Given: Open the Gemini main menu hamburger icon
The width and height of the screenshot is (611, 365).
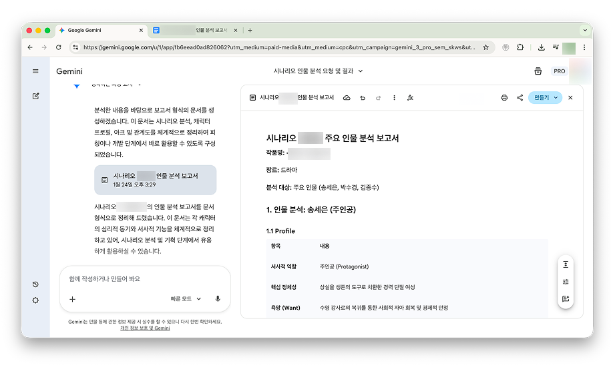Looking at the screenshot, I should [35, 71].
